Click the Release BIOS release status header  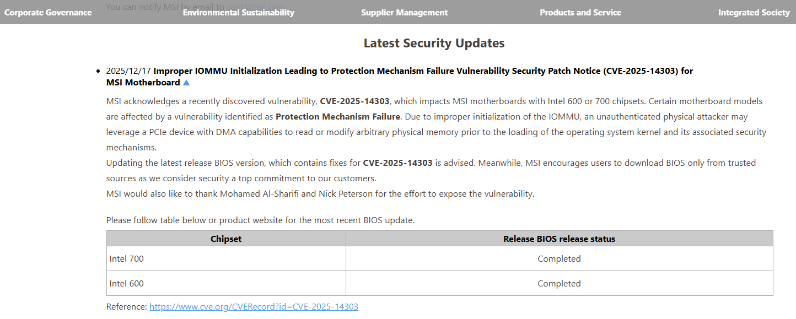tap(559, 239)
